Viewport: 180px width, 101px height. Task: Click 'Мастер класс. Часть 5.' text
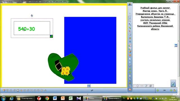pyautogui.click(x=155, y=11)
